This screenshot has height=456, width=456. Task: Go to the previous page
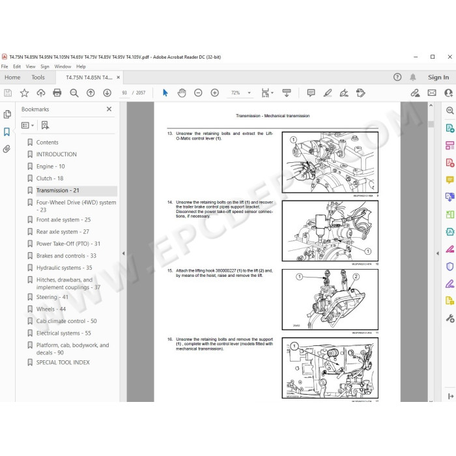point(91,93)
